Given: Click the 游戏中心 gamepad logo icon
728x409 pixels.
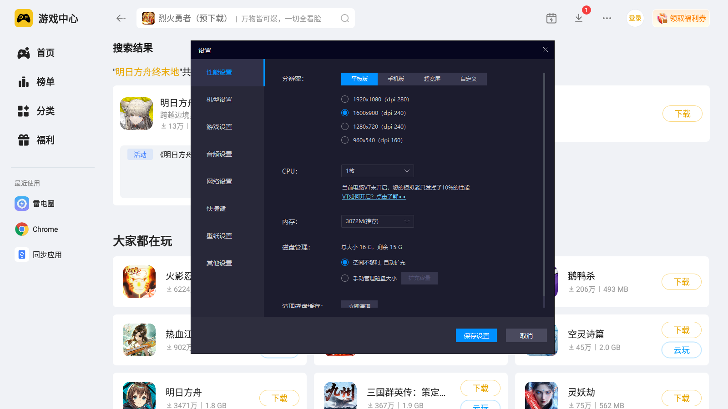Looking at the screenshot, I should click(x=24, y=18).
